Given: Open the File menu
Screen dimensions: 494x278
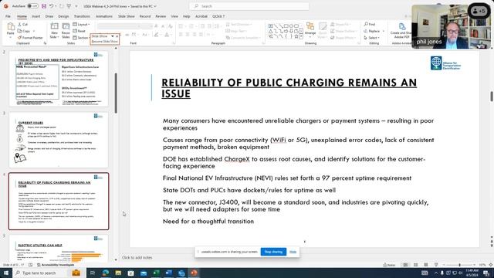Looking at the screenshot, I should click(8, 16).
